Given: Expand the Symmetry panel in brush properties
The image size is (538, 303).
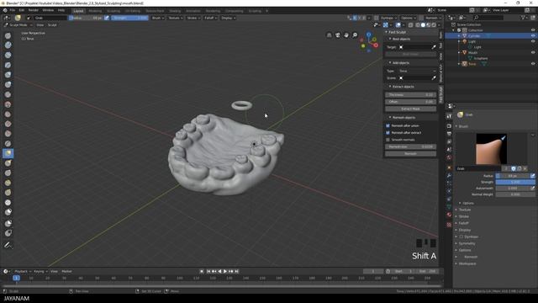Looking at the screenshot, I should point(467,243).
